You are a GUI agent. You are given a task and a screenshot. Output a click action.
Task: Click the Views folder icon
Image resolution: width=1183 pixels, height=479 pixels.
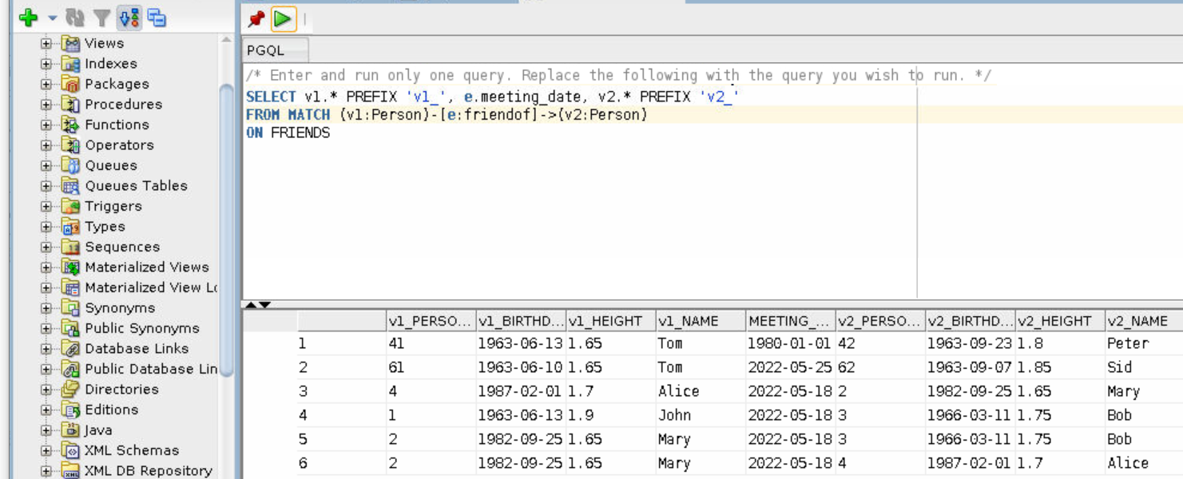coord(71,43)
